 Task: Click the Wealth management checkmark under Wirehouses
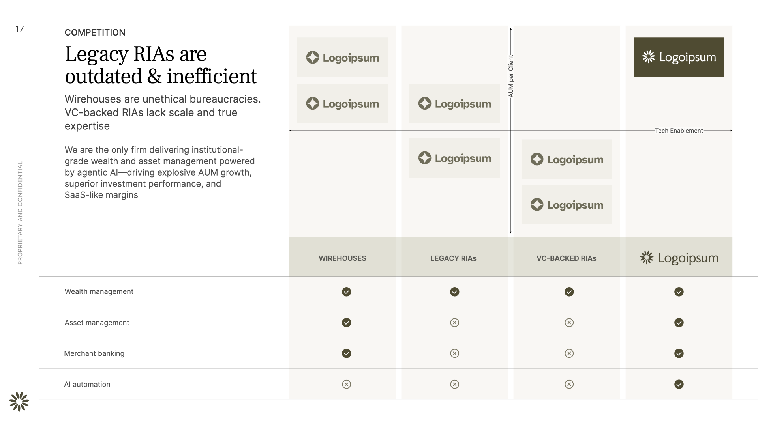[x=346, y=292]
